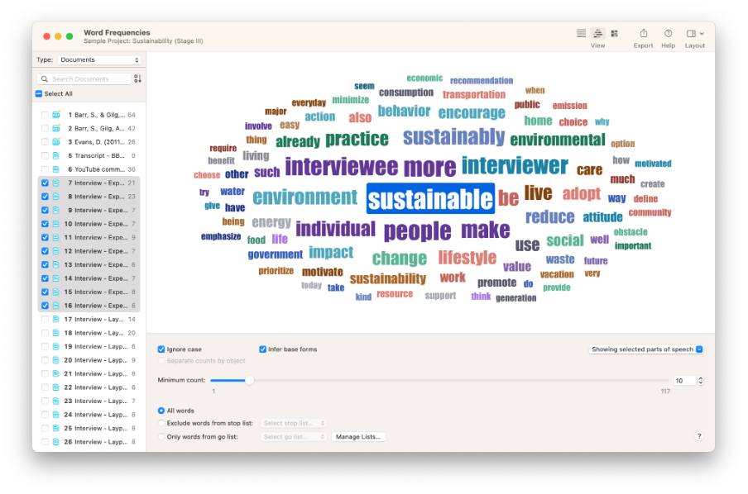Open Help from the toolbar
The image size is (748, 494).
click(x=668, y=33)
